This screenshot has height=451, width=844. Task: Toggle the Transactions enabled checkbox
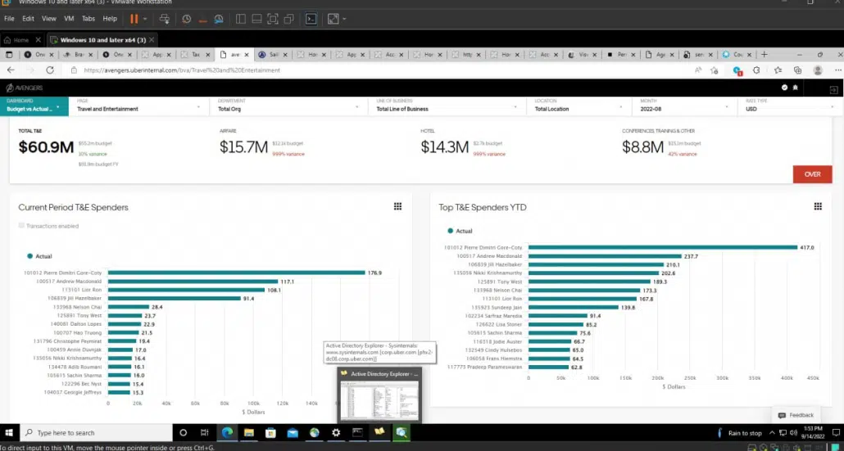[21, 226]
